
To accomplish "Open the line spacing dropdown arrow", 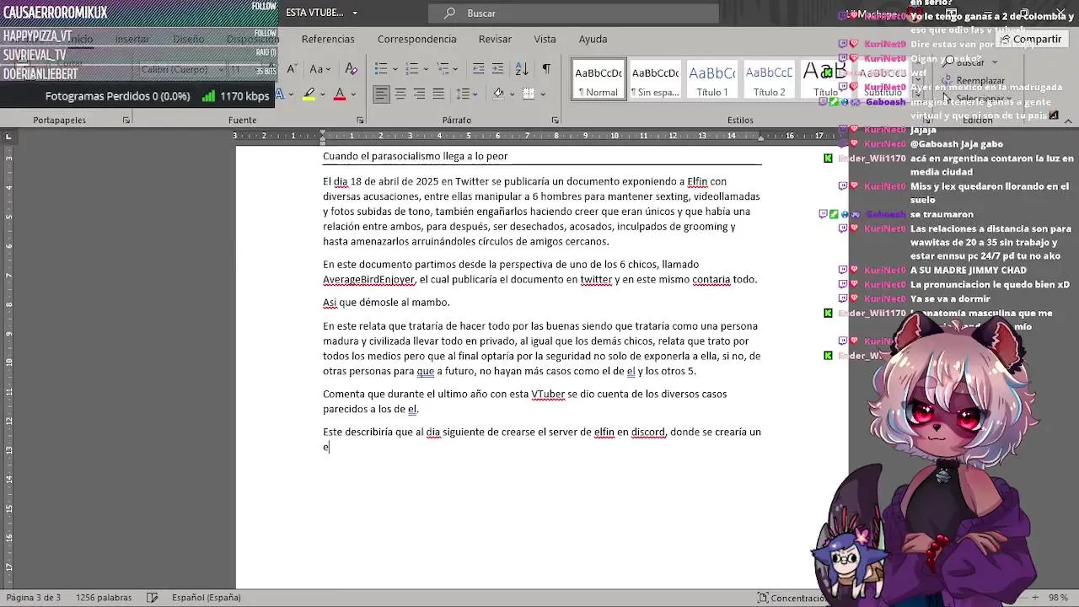I will click(476, 94).
